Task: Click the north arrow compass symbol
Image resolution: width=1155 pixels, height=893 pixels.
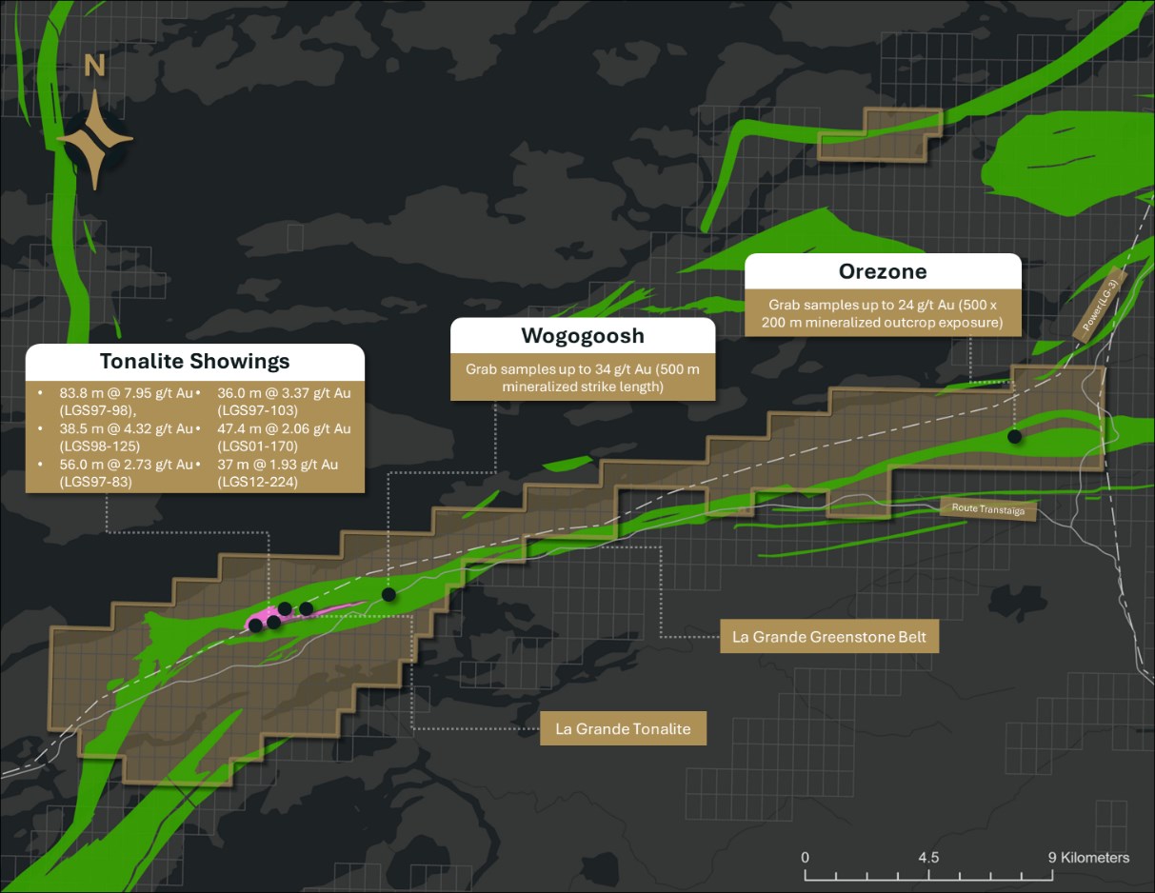Action: pyautogui.click(x=93, y=139)
